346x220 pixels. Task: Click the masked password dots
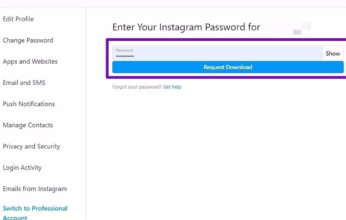coord(125,56)
